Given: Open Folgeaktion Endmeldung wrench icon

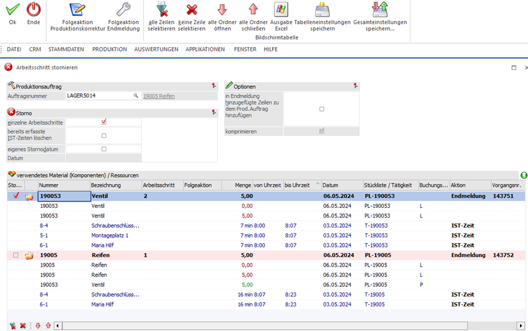Looking at the screenshot, I should click(123, 10).
